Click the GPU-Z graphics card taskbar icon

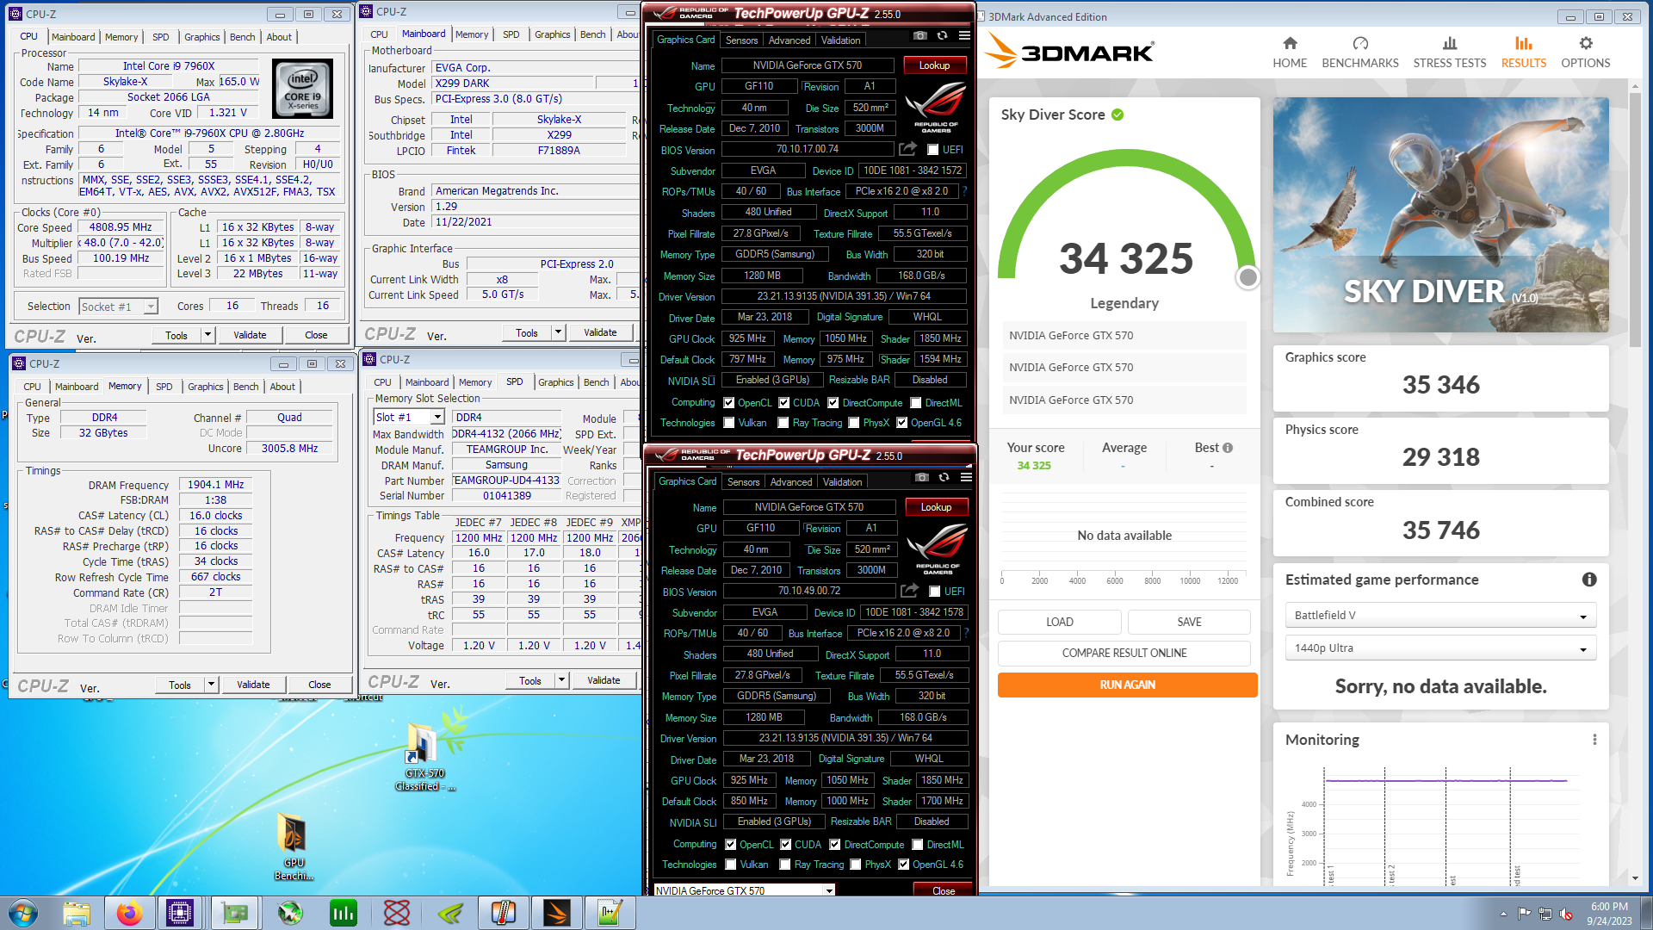[234, 913]
